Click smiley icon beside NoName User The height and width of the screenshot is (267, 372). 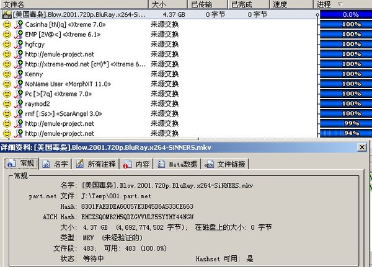point(7,84)
